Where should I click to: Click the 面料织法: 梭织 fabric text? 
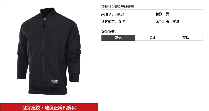[x=167, y=21]
